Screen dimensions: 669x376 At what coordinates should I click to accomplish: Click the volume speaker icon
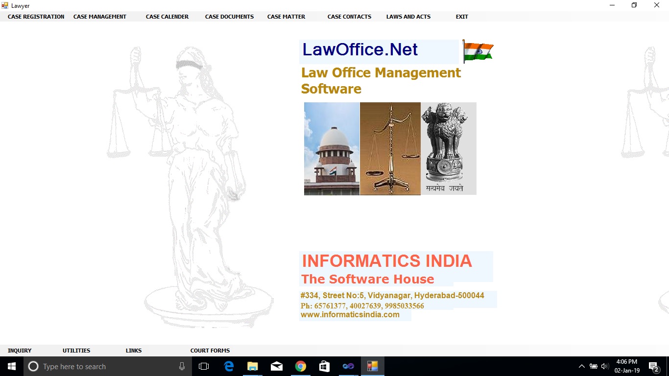604,366
